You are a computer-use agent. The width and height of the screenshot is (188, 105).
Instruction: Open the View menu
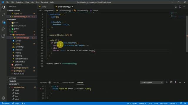(x=27, y=2)
